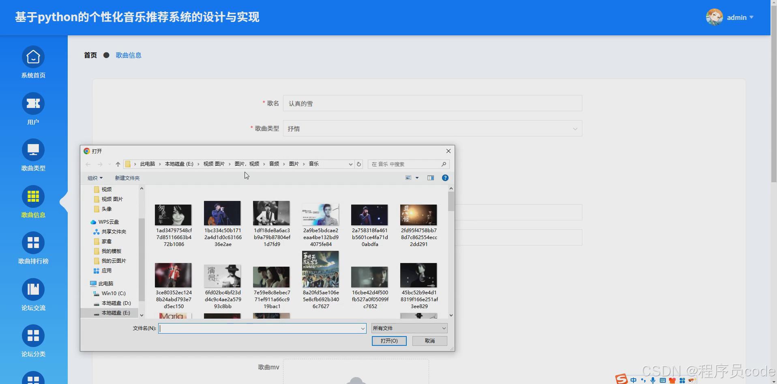Screen dimensions: 777x384
Task: Click the 论坛分类 sidebar icon
Action: point(33,335)
